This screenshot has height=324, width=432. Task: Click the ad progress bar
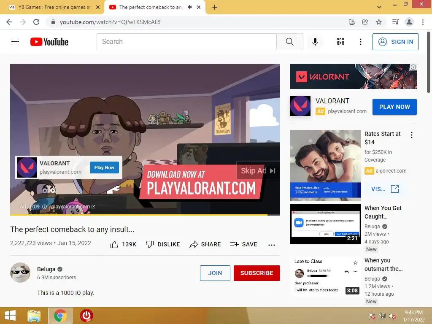click(145, 215)
